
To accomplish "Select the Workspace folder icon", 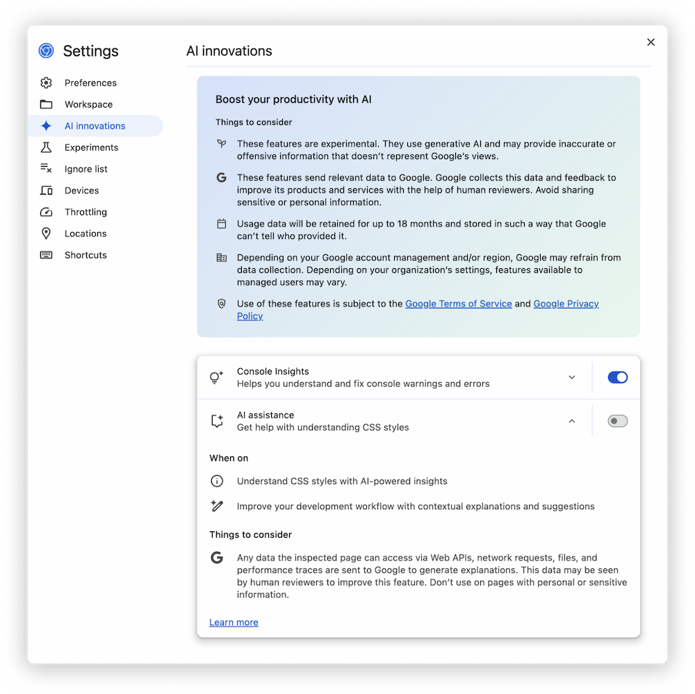I will click(x=46, y=104).
